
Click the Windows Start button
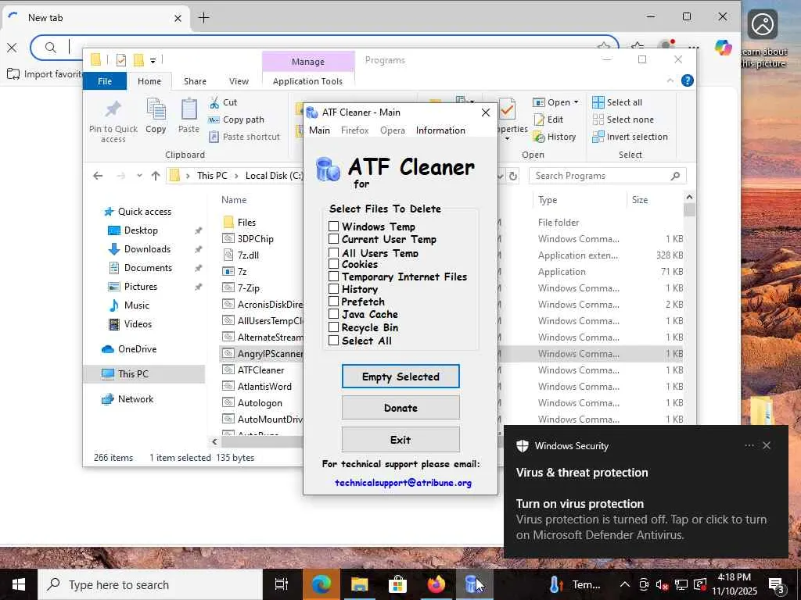tap(19, 584)
